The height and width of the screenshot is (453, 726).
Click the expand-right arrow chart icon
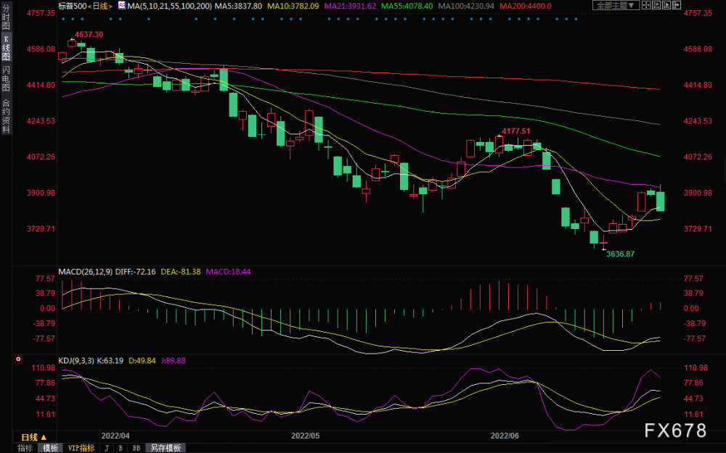(x=677, y=5)
